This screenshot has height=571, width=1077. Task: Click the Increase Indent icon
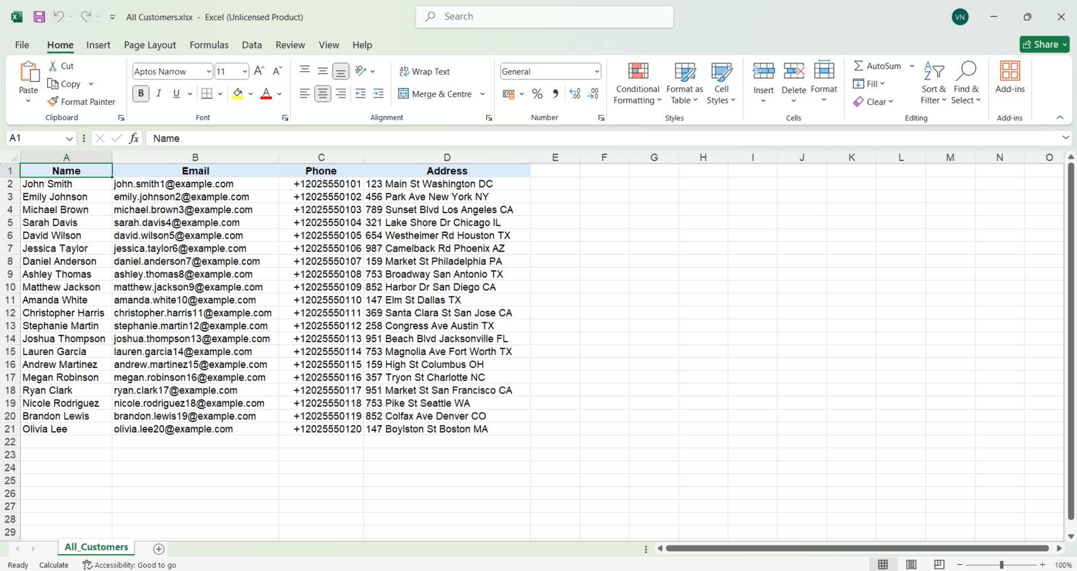pos(378,93)
